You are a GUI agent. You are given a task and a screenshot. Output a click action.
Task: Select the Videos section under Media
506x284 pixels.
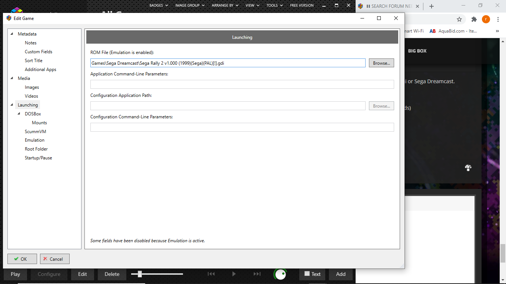[31, 96]
